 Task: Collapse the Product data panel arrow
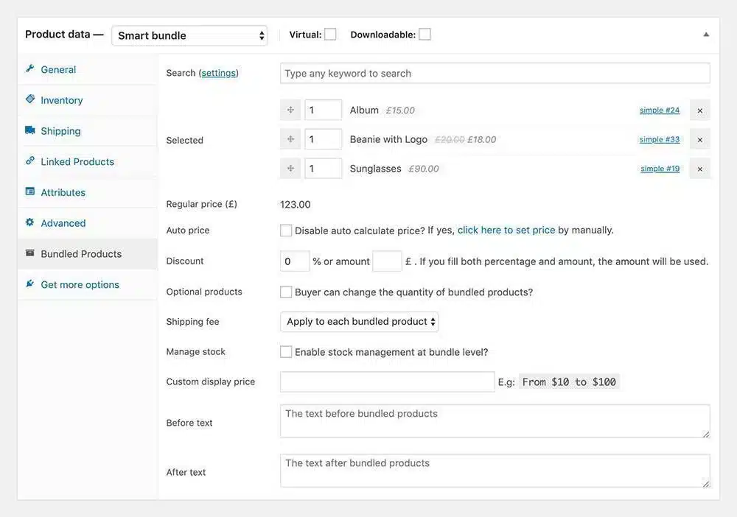706,35
